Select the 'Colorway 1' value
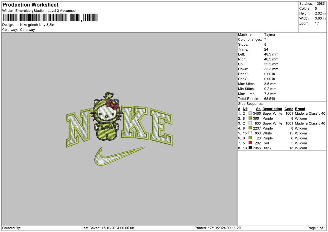328x232 pixels. tap(29, 30)
